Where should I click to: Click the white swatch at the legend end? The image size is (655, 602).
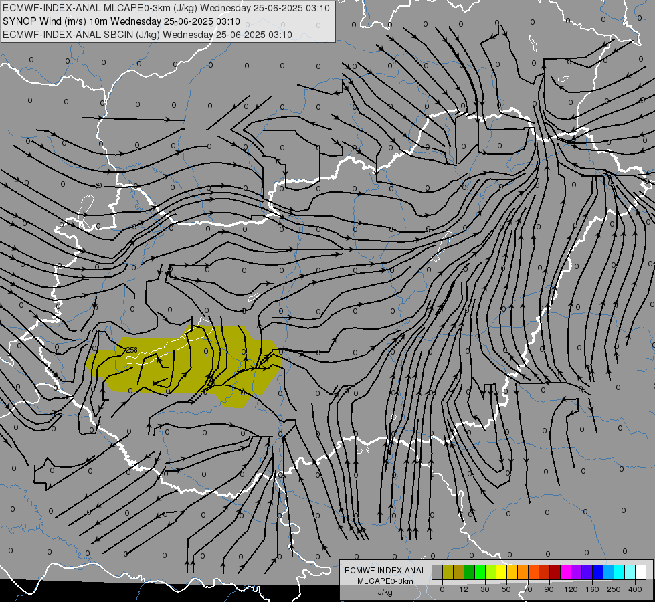pyautogui.click(x=641, y=572)
